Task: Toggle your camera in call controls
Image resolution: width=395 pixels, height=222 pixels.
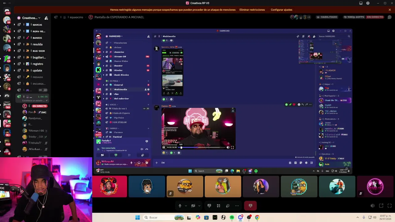Action: tap(193, 206)
